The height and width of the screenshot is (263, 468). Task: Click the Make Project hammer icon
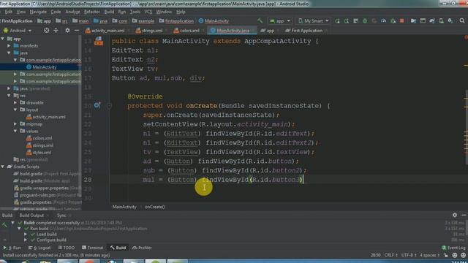260,20
